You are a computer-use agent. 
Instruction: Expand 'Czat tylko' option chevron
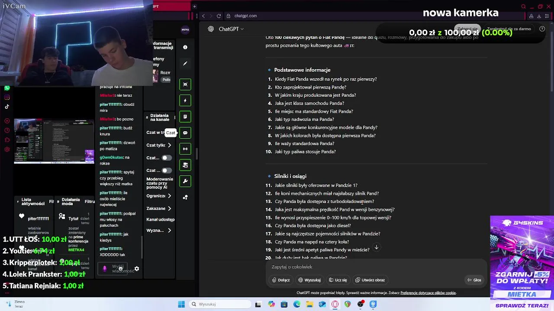pos(169,145)
